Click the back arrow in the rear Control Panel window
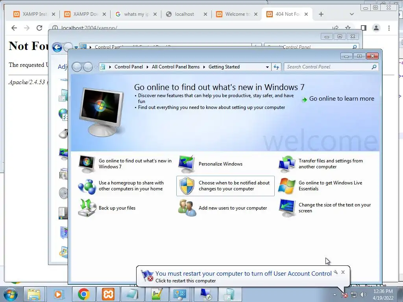Viewport: 403px width, 302px height. coord(57,47)
